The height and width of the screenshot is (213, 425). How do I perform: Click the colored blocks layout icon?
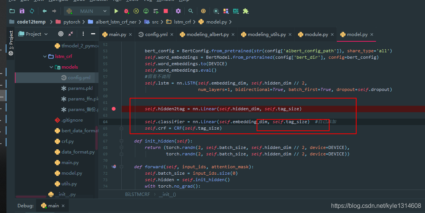click(x=226, y=11)
